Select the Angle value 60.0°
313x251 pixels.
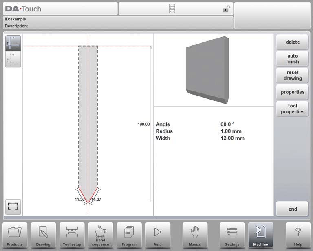pyautogui.click(x=227, y=124)
